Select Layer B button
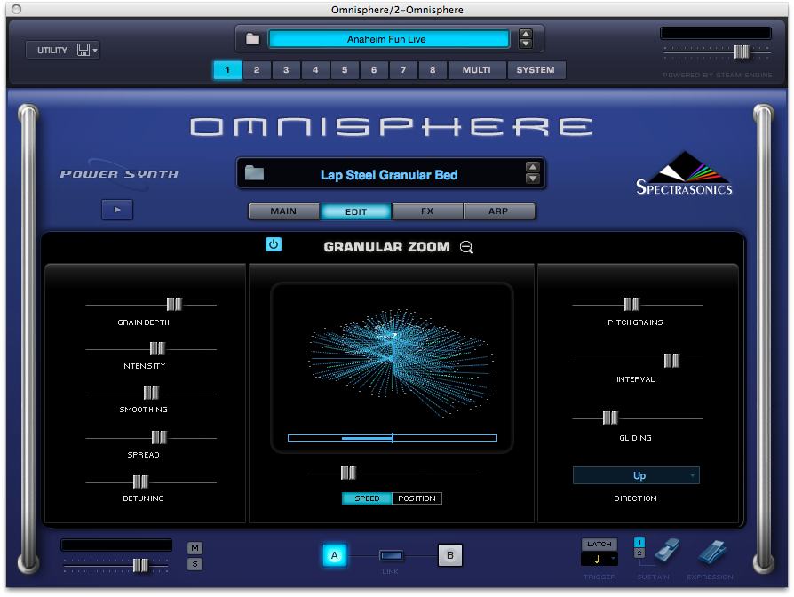This screenshot has width=794, height=597. coord(449,556)
